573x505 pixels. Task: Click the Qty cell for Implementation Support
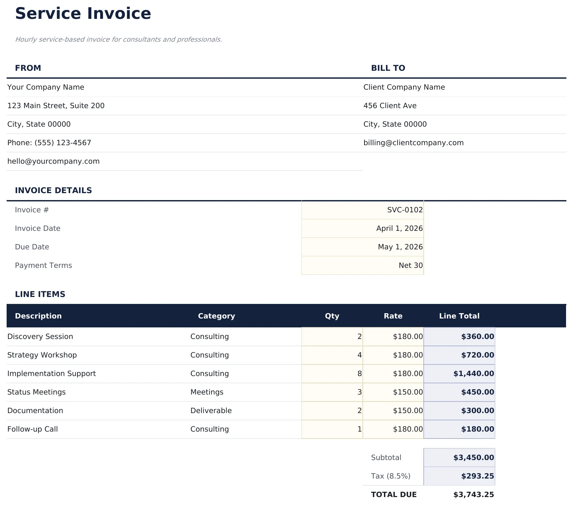click(x=332, y=373)
